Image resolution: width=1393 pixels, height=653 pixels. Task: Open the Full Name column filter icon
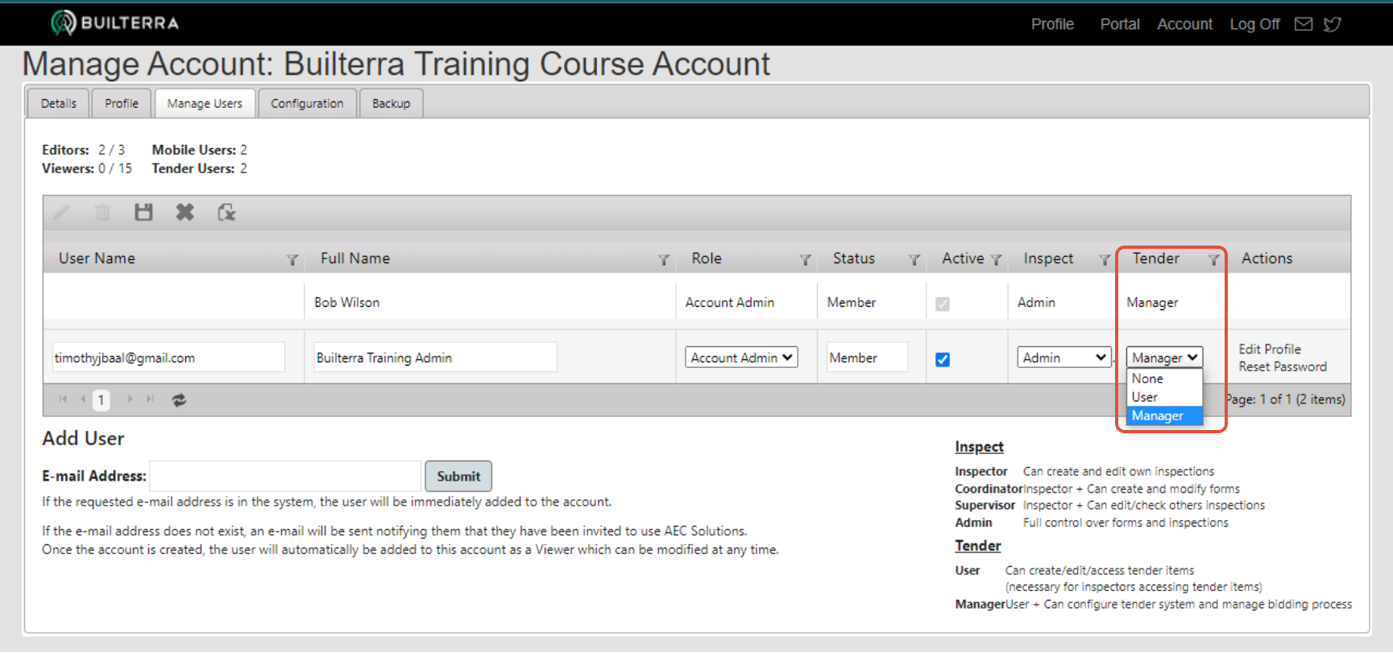tap(664, 259)
